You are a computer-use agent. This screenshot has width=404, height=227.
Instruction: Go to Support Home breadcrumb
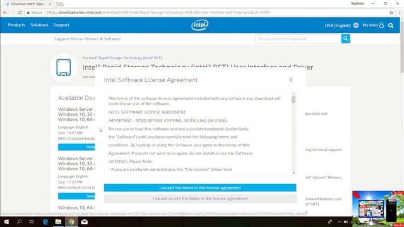point(68,39)
